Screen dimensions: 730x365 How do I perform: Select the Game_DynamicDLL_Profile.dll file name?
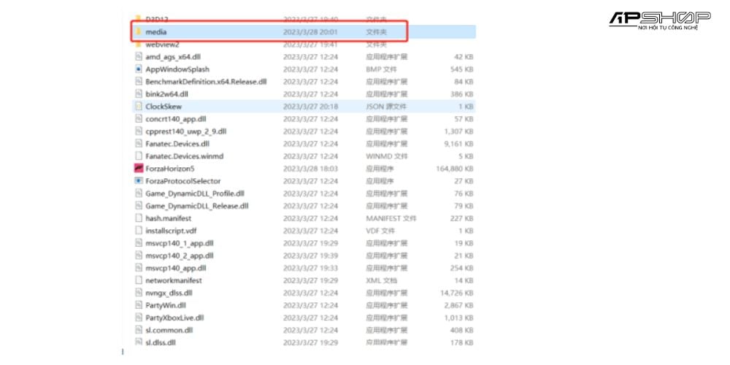[x=195, y=193]
